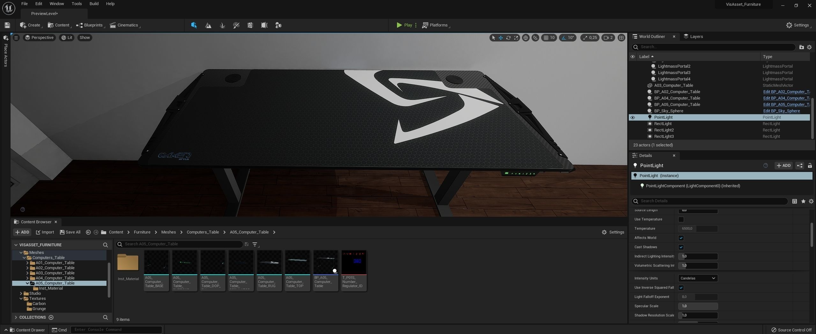This screenshot has height=334, width=816.
Task: Open the Window menu
Action: tap(57, 4)
